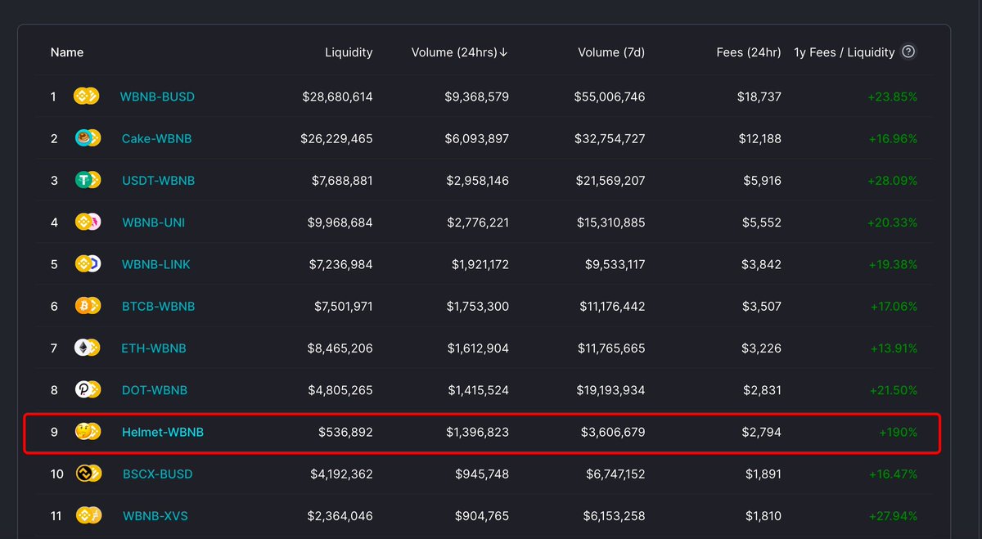The height and width of the screenshot is (539, 982).
Task: Select the $4,192,362 liquidity value
Action: [x=341, y=474]
